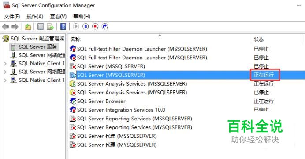Click the Start service play button
This screenshot has height=159, width=305.
click(x=76, y=26)
